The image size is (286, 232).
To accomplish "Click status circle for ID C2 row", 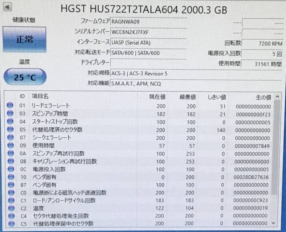I will pyautogui.click(x=11, y=208).
